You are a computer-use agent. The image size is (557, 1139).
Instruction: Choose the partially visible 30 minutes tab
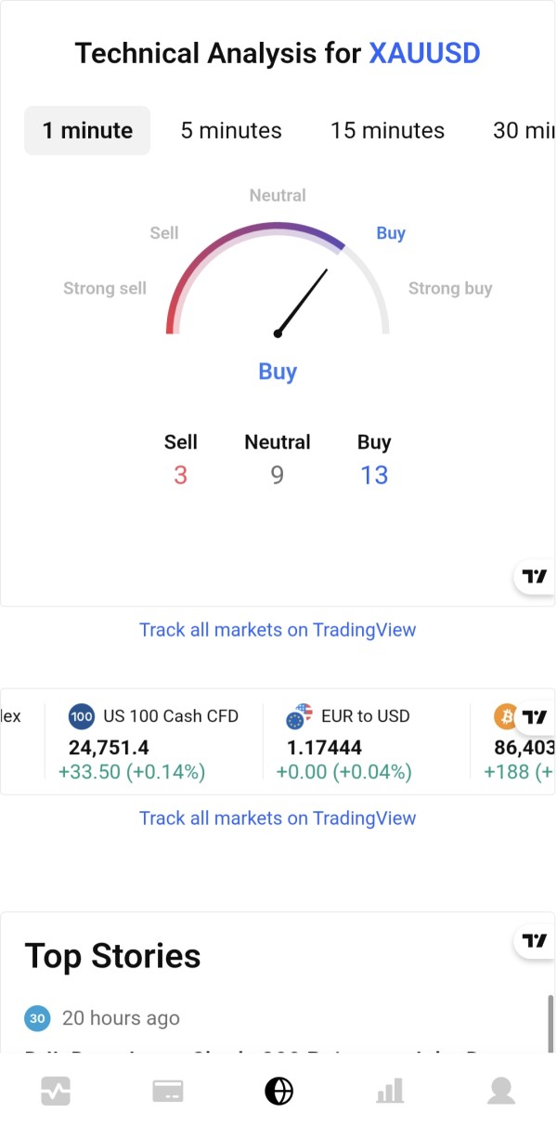tap(524, 131)
